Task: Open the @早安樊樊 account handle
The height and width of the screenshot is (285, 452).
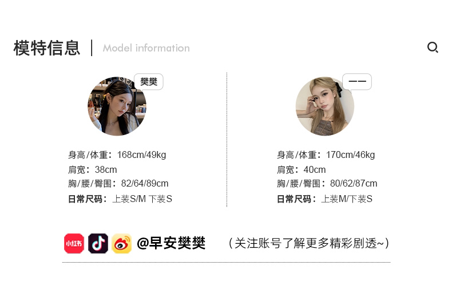Action: pyautogui.click(x=171, y=243)
